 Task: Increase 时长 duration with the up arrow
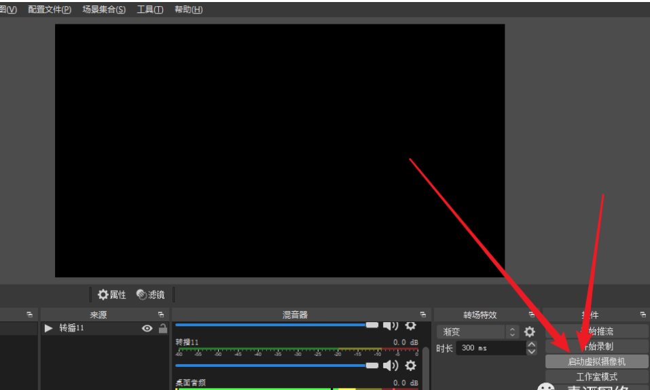click(x=532, y=344)
